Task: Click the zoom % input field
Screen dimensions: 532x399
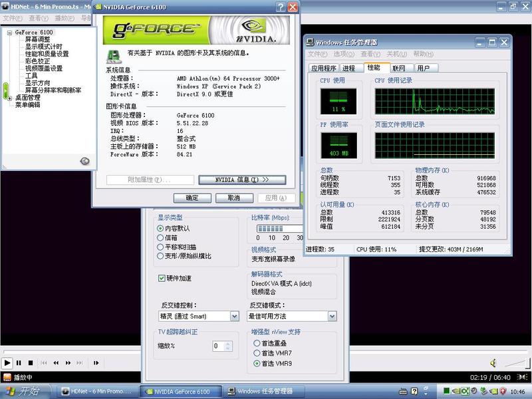Action: [x=219, y=346]
